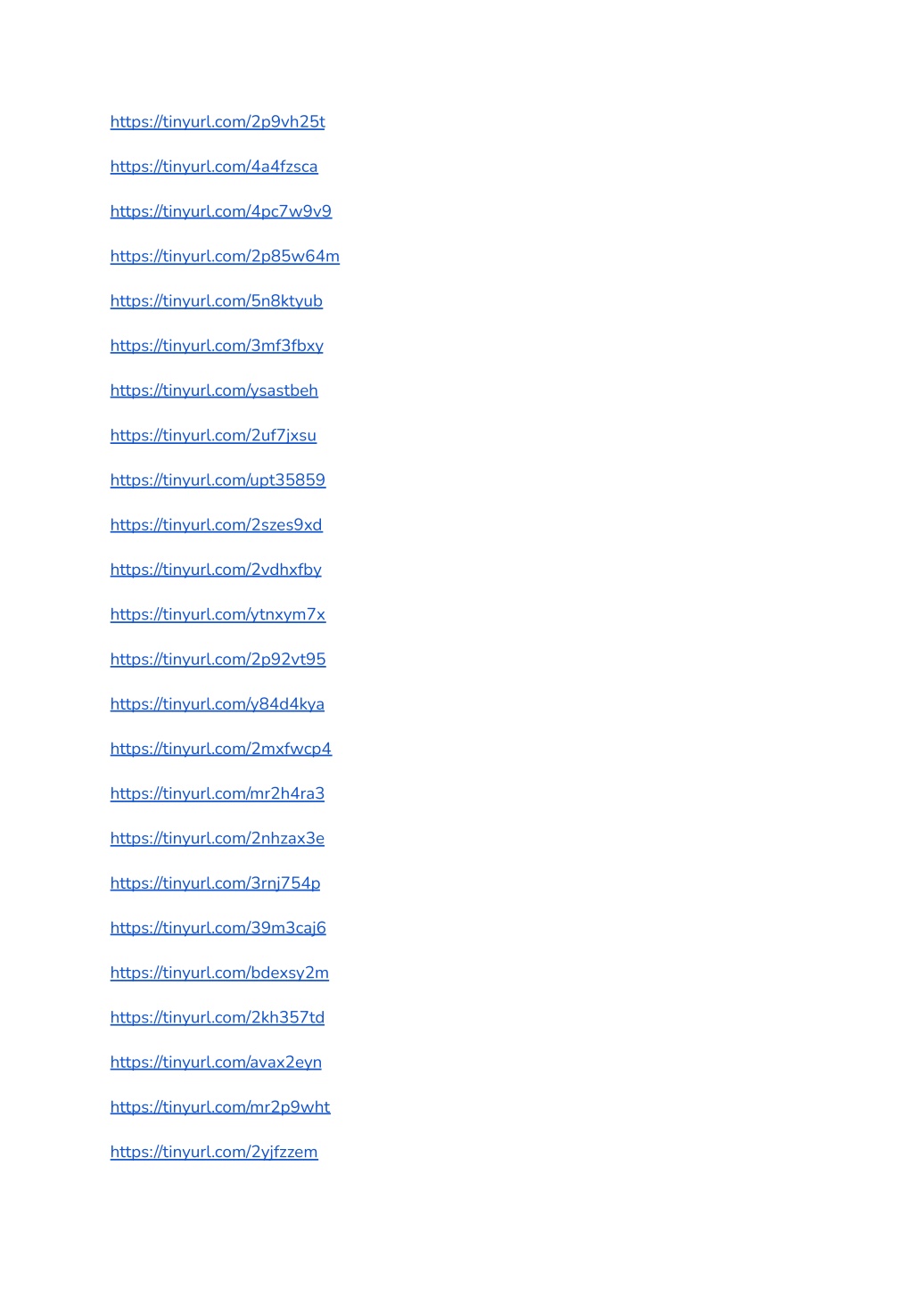
Task: Follow the tinyurl.com/ytnxym7x link
Action: click(218, 615)
